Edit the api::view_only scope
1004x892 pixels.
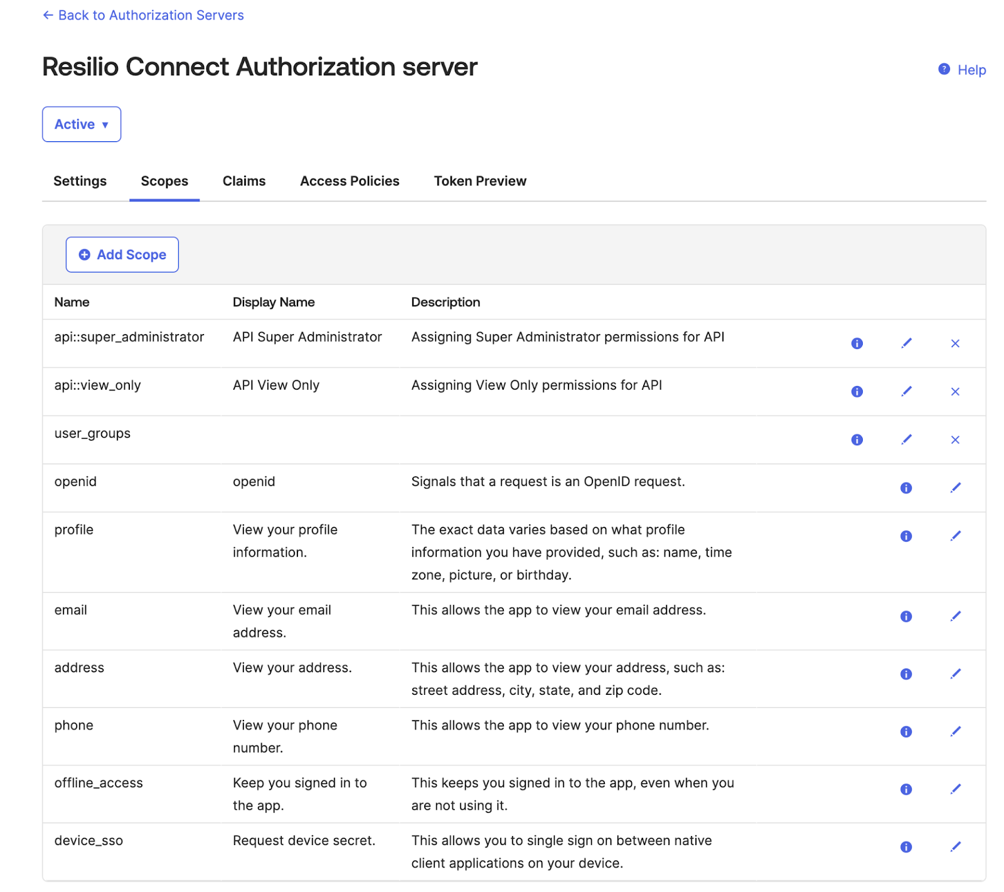pyautogui.click(x=906, y=392)
